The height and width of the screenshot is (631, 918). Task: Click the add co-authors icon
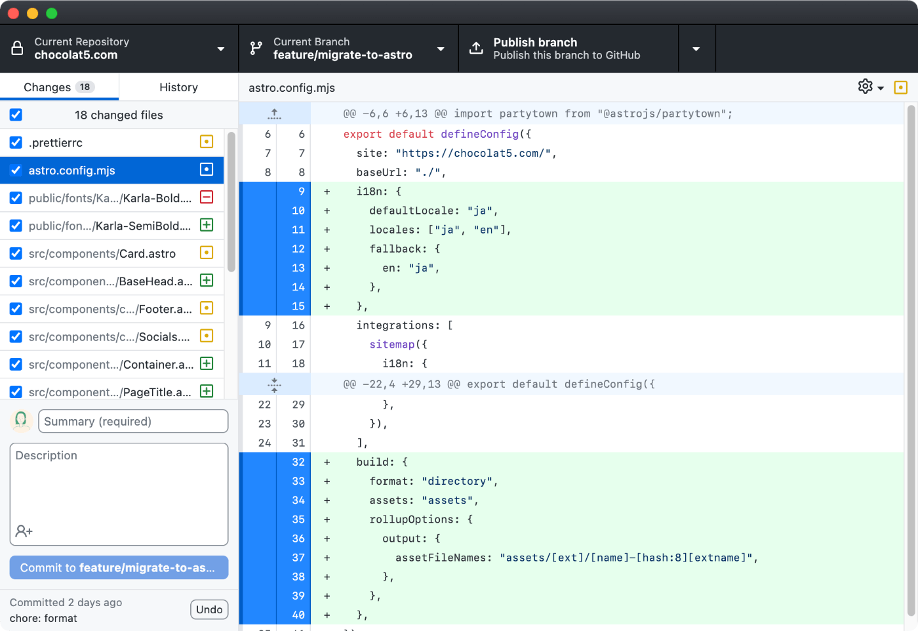tap(24, 531)
